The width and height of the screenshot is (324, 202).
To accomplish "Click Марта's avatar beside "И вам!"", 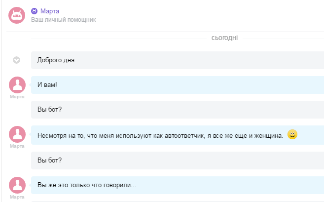I will tap(17, 85).
